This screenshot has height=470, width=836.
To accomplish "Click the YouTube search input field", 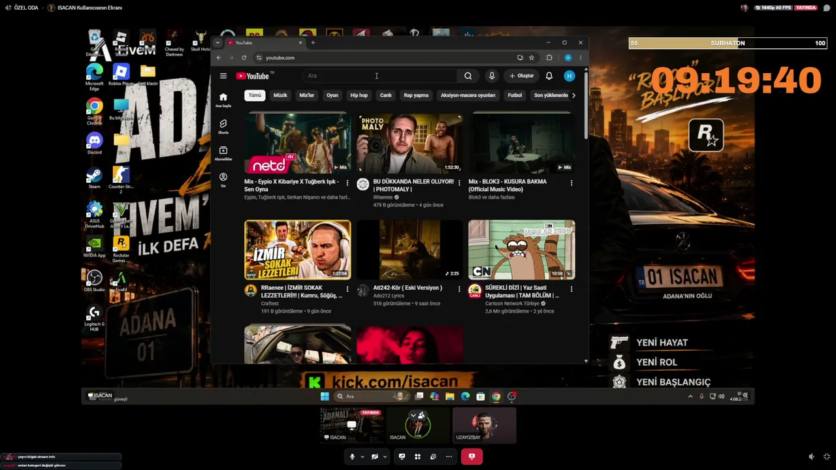I will coord(380,76).
